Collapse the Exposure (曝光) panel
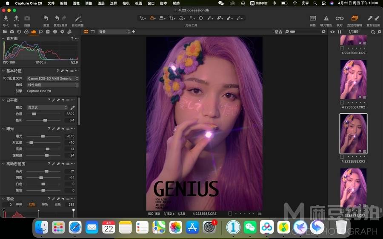 pos(3,129)
